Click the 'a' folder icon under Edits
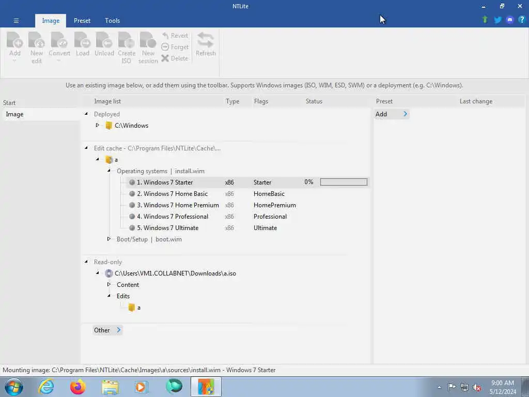 (x=132, y=308)
